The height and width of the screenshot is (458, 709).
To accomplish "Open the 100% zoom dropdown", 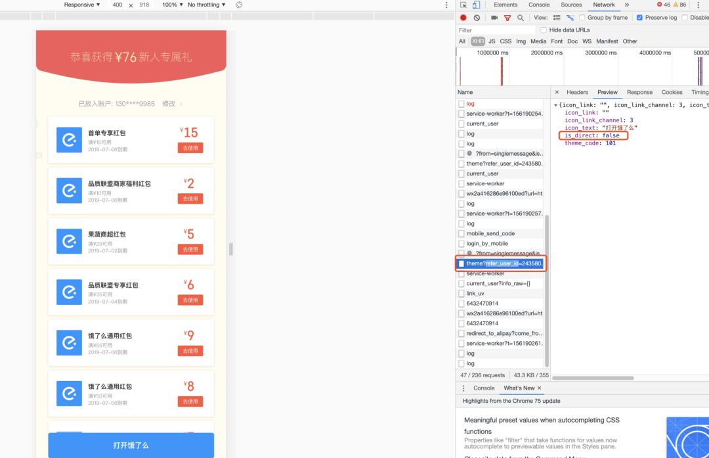I will 172,5.
